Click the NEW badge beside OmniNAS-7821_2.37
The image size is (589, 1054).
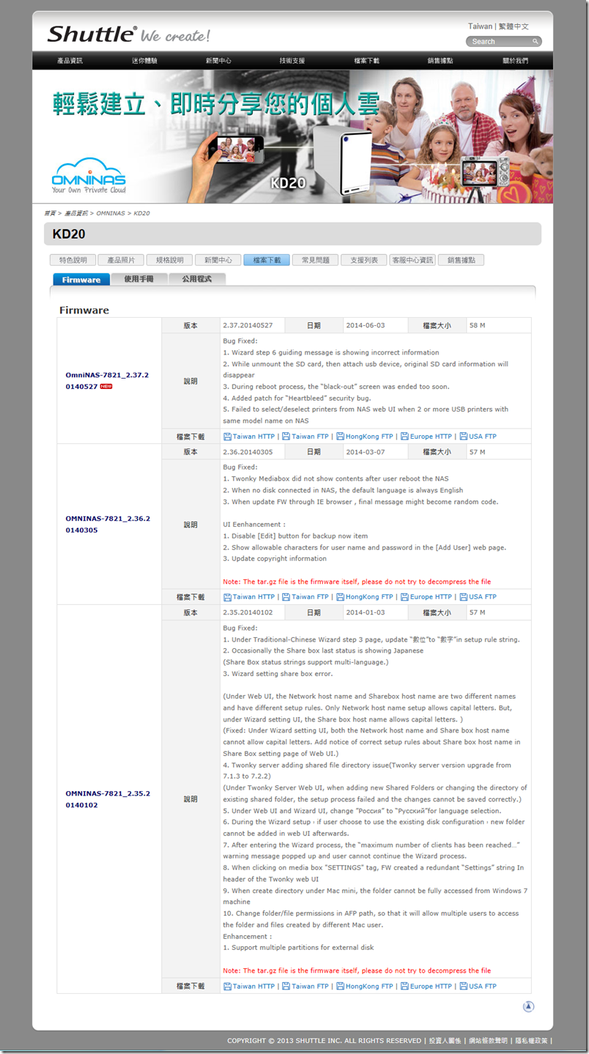coord(106,386)
